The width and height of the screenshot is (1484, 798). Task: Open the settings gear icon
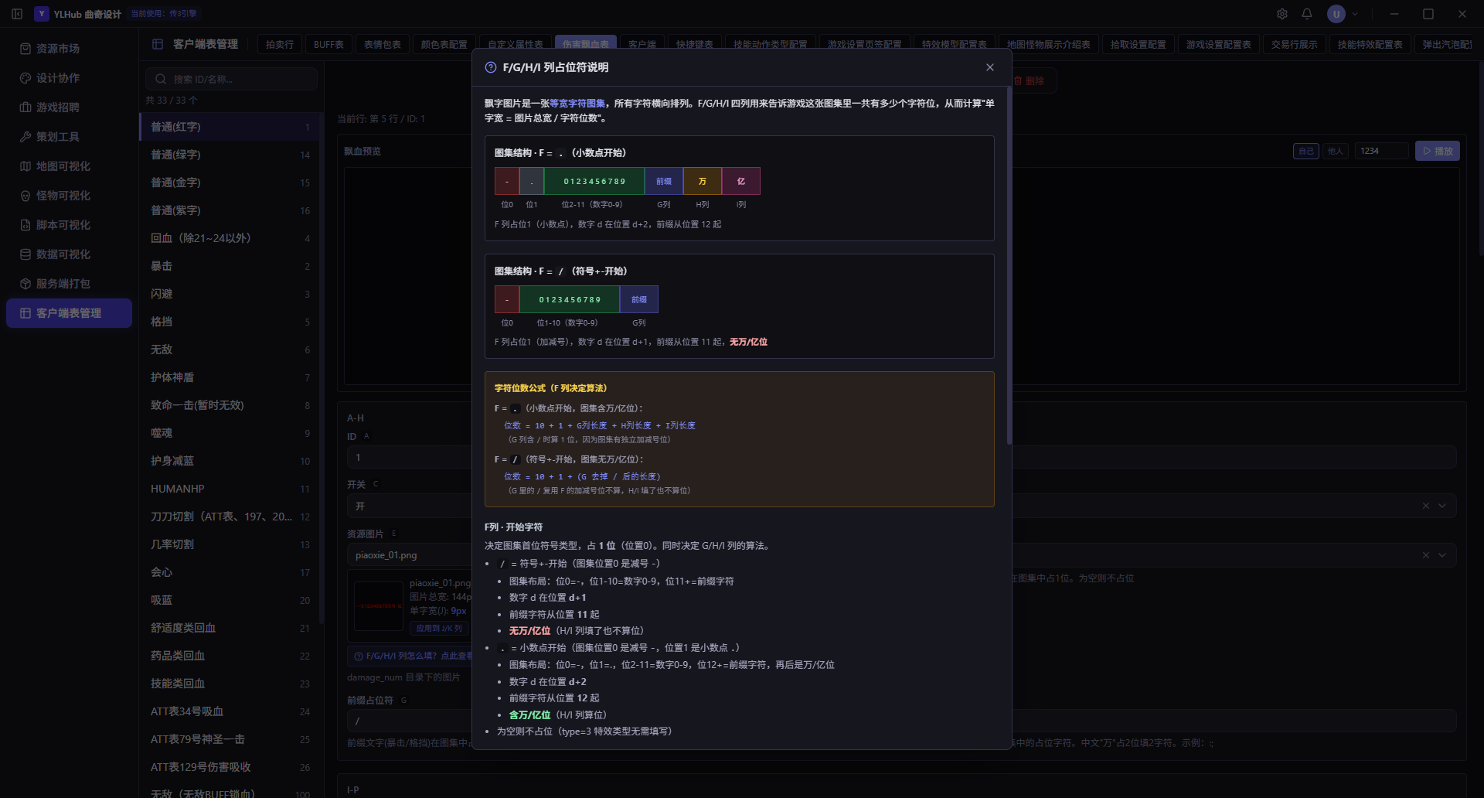pos(1282,14)
